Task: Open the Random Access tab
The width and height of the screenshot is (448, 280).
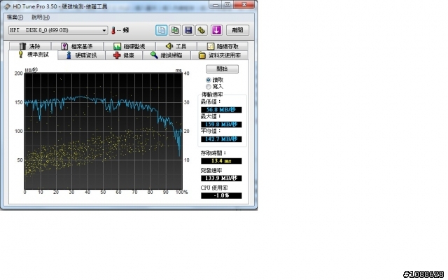Action: pos(223,46)
